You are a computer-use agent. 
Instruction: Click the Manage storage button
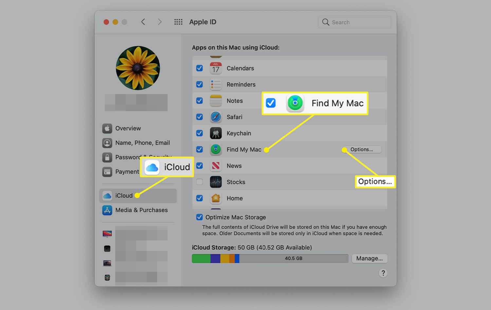tap(370, 258)
